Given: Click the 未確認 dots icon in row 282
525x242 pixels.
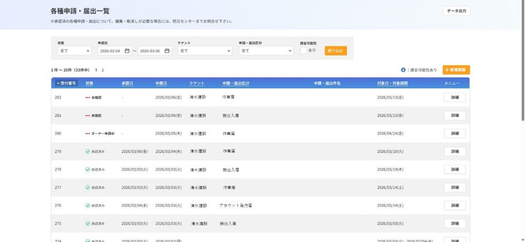Looking at the screenshot, I should coord(88,97).
